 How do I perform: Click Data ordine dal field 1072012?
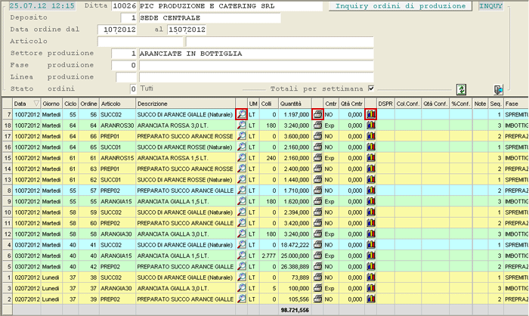(117, 29)
